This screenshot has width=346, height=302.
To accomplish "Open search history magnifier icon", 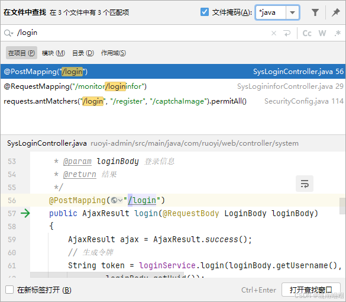I will [8, 33].
